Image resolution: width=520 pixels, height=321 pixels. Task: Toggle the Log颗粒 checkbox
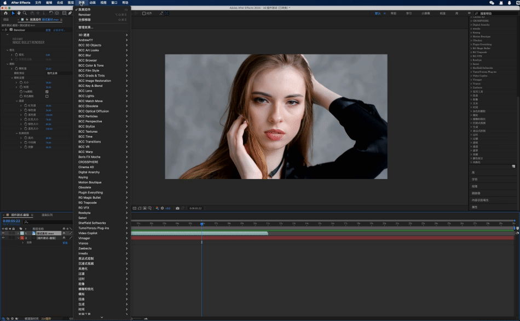click(x=47, y=91)
